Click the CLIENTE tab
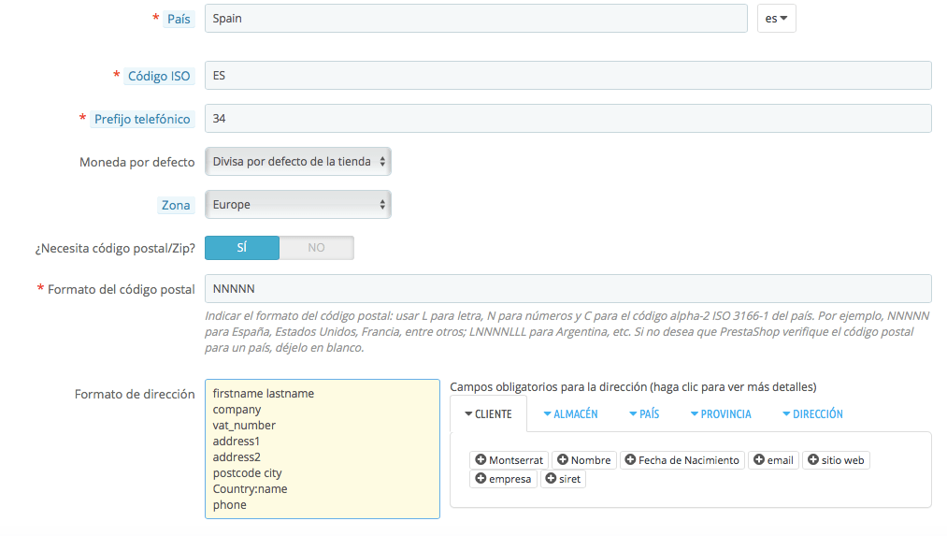This screenshot has height=536, width=947. 488,414
